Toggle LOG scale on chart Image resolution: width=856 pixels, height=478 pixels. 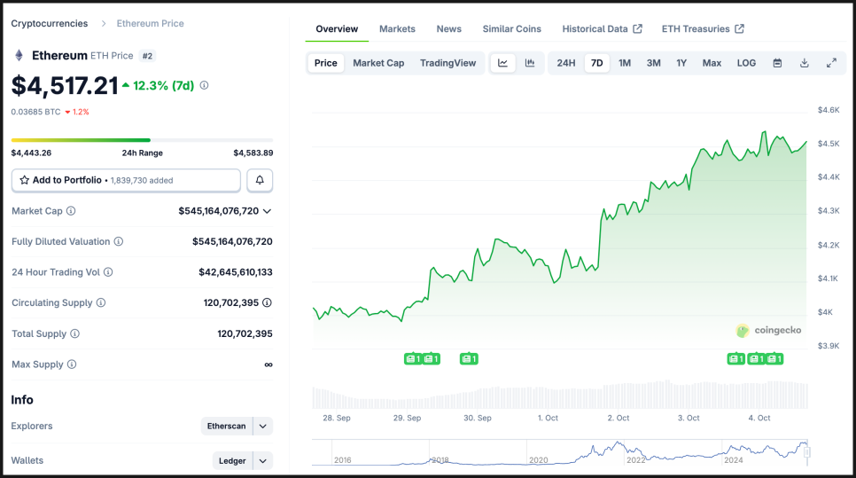[746, 63]
